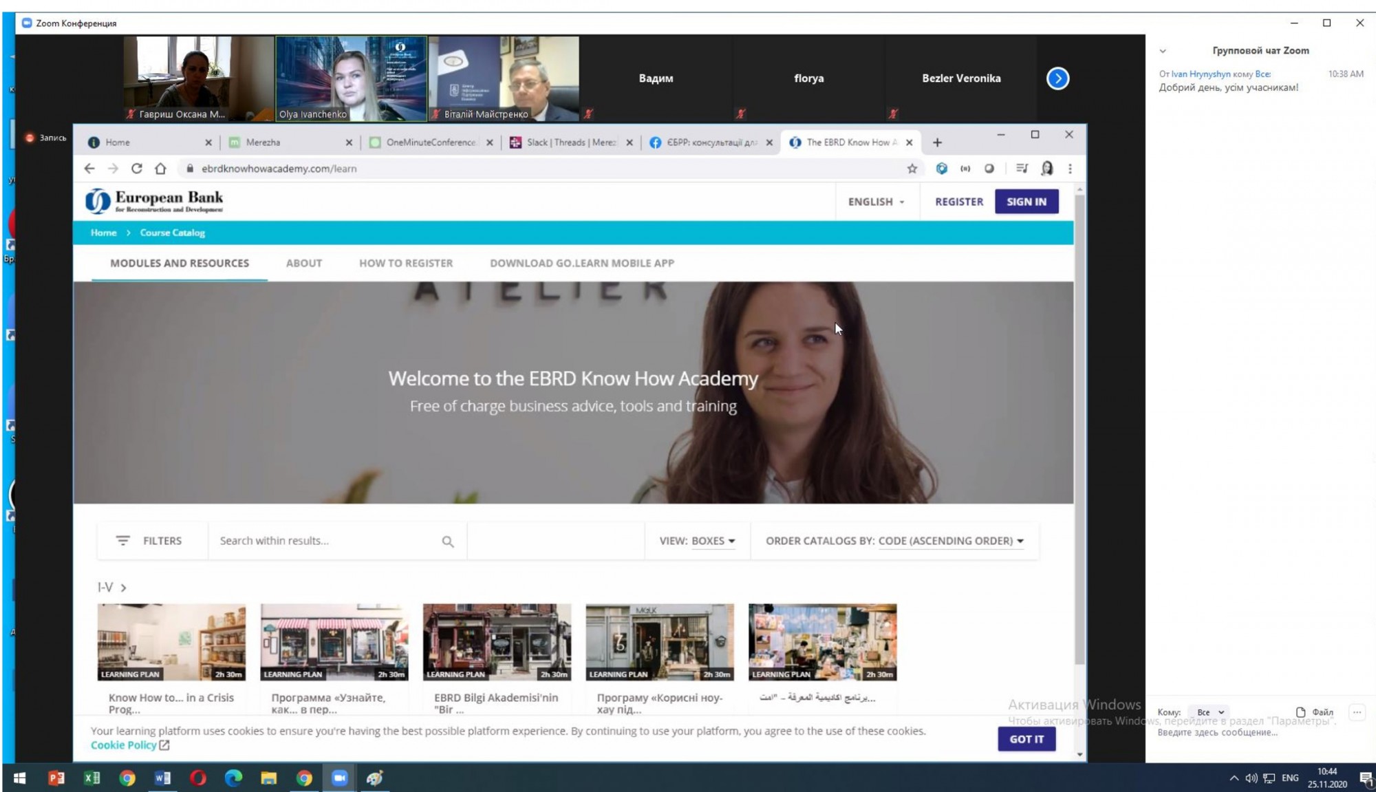Open the browser profile avatar
Screen dimensions: 1376x792
(x=1047, y=169)
